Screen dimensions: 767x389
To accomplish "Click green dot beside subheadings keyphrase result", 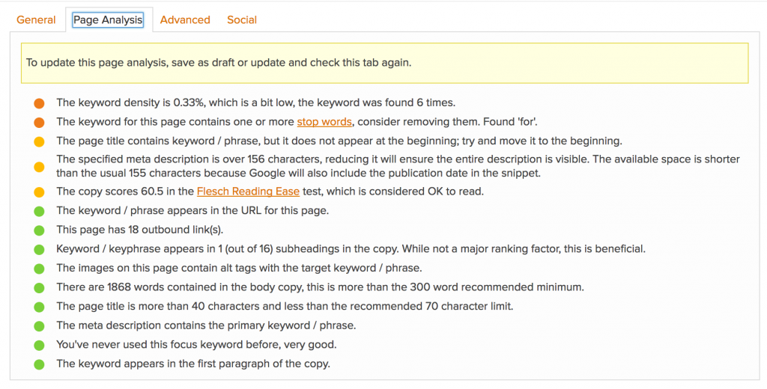I will pyautogui.click(x=39, y=249).
